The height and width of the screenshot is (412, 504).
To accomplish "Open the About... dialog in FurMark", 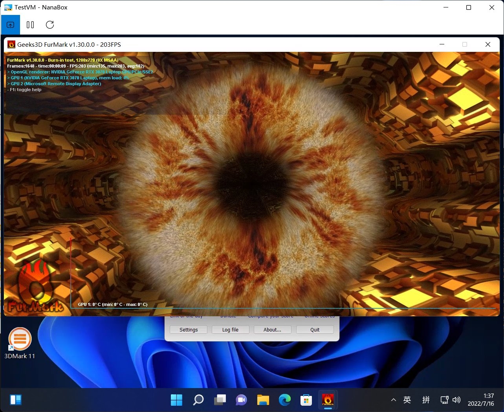I will click(272, 330).
